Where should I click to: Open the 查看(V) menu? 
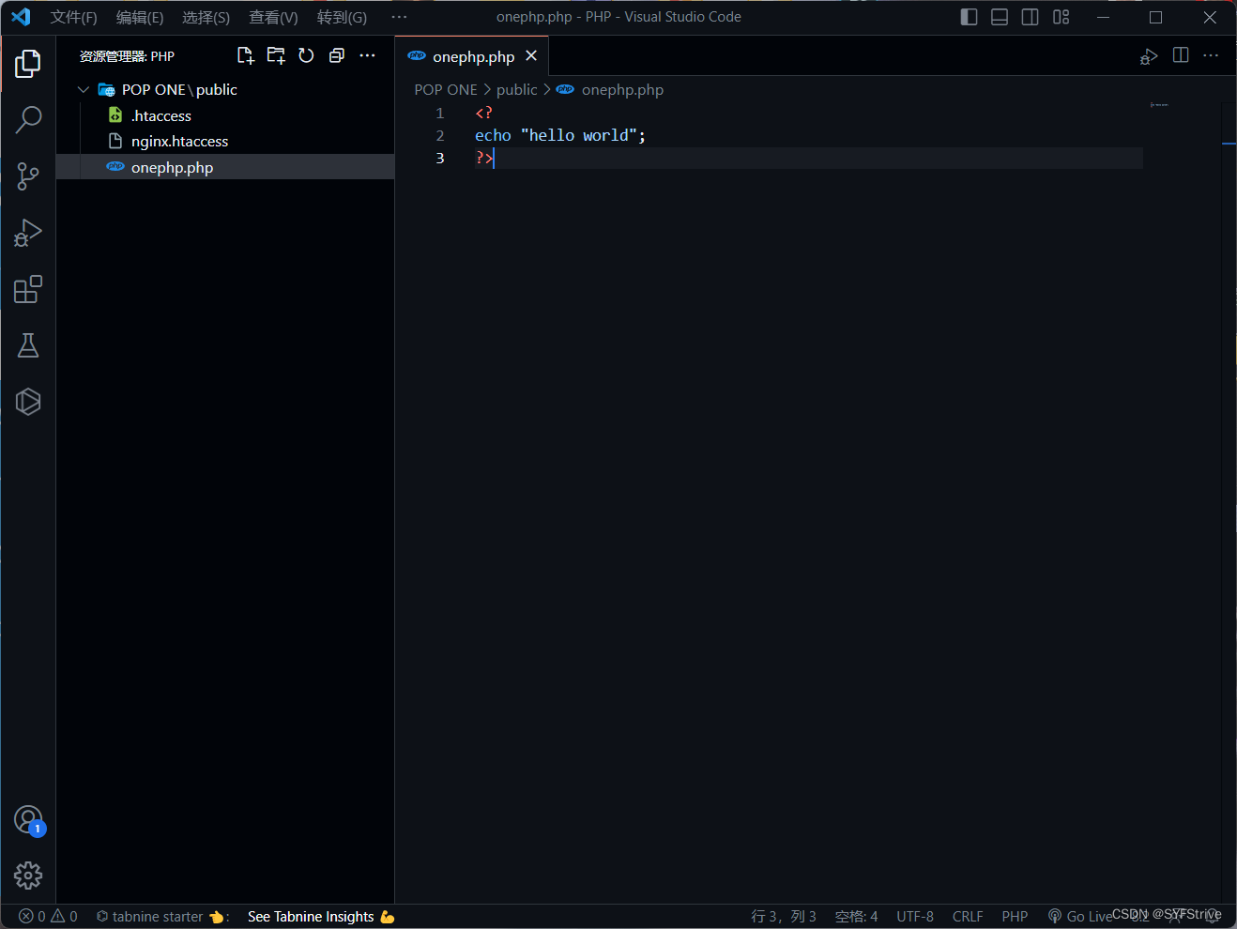pyautogui.click(x=273, y=18)
